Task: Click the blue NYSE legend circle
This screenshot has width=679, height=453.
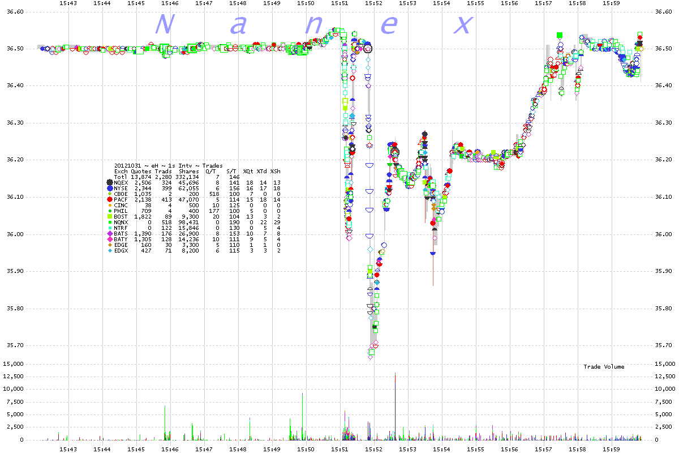Action: [109, 188]
